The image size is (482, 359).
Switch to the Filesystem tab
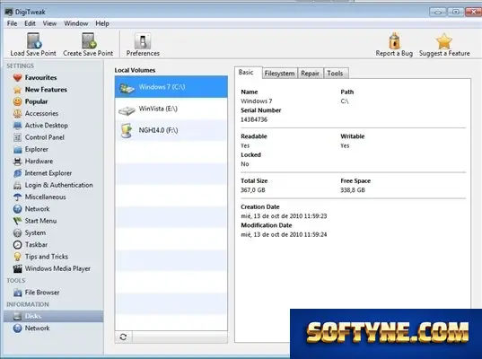click(x=279, y=74)
